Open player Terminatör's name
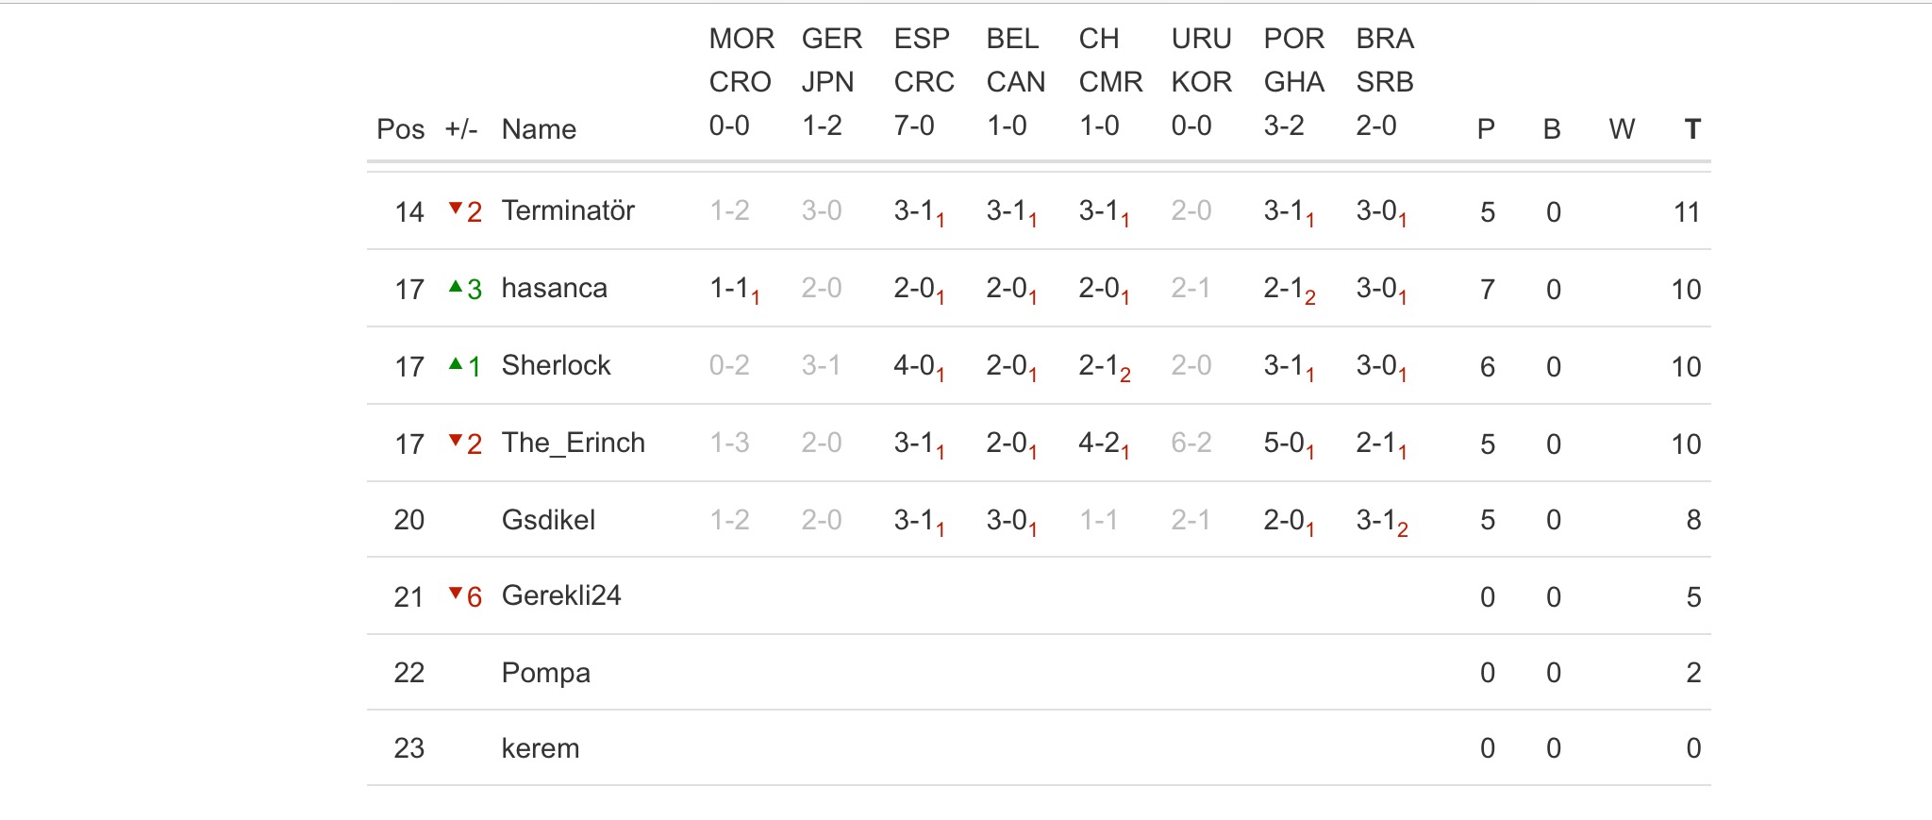Screen dimensions: 1932x820 (568, 210)
